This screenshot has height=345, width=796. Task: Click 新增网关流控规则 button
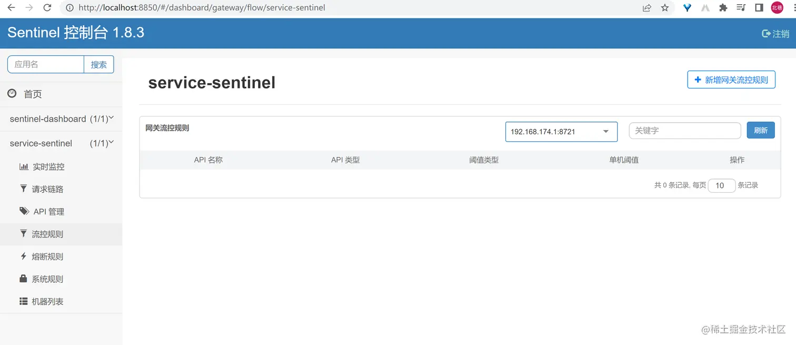731,80
